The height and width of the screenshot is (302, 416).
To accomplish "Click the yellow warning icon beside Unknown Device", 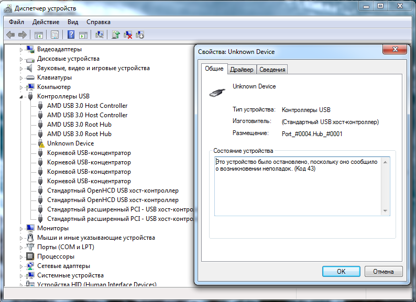I will coord(41,143).
